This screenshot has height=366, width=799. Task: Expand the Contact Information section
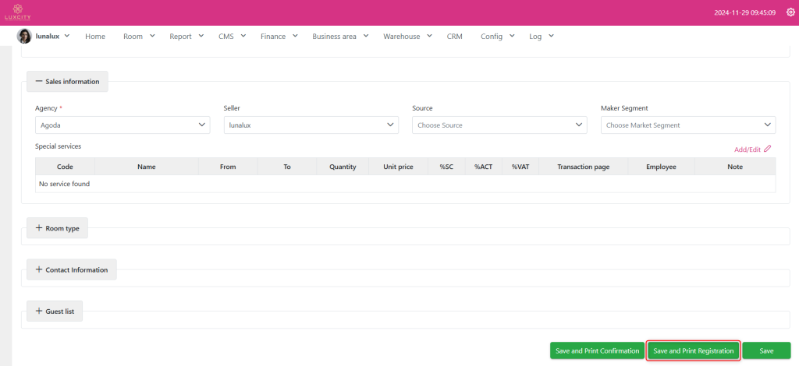(x=72, y=269)
